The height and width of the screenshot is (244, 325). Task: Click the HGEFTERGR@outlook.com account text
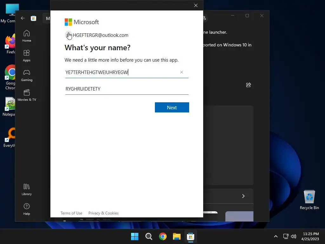[x=101, y=35]
